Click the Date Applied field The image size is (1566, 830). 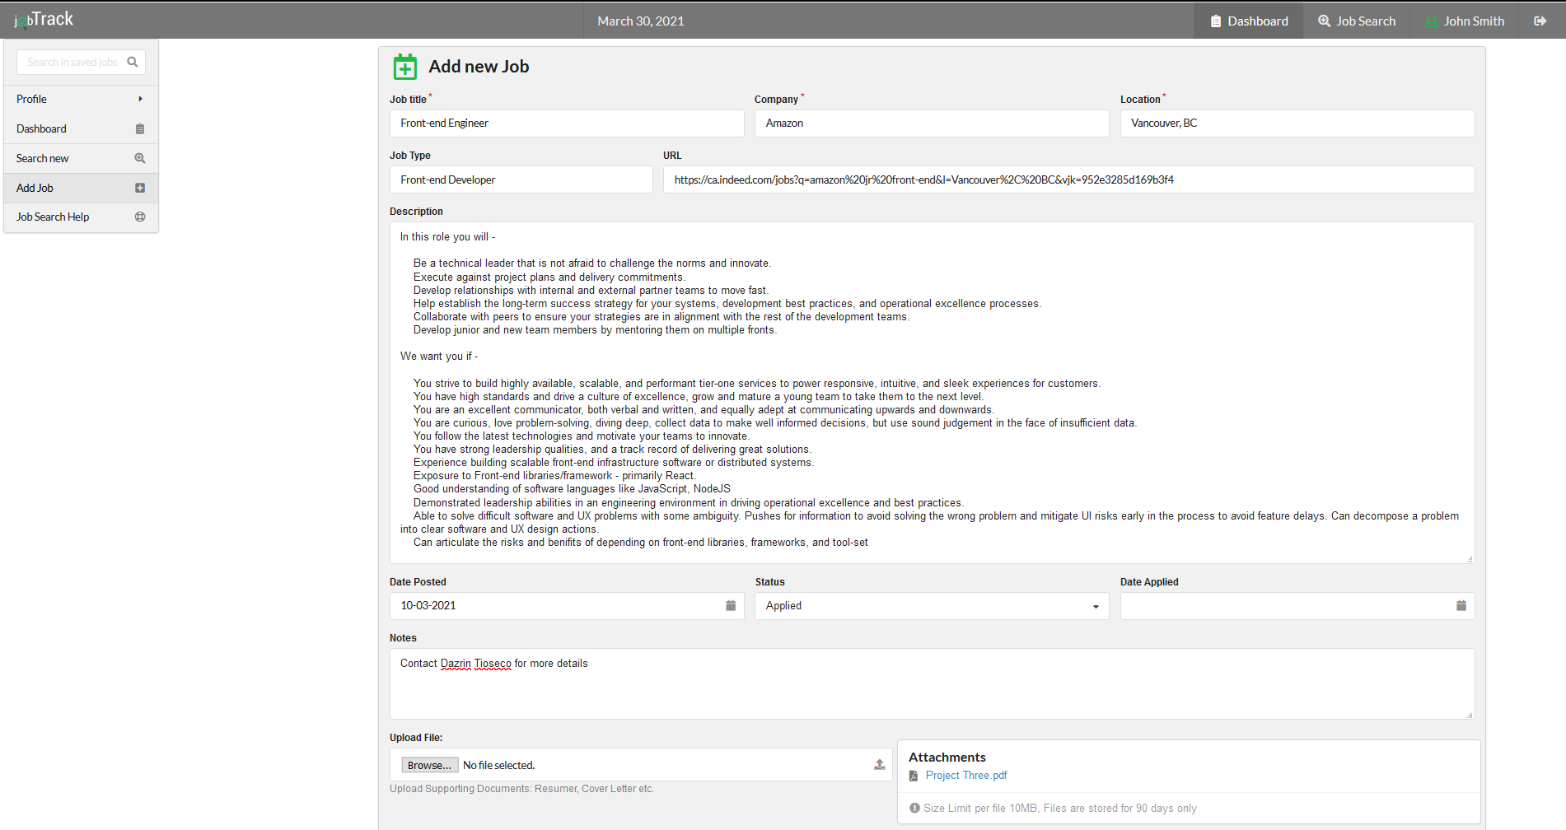[x=1297, y=606]
